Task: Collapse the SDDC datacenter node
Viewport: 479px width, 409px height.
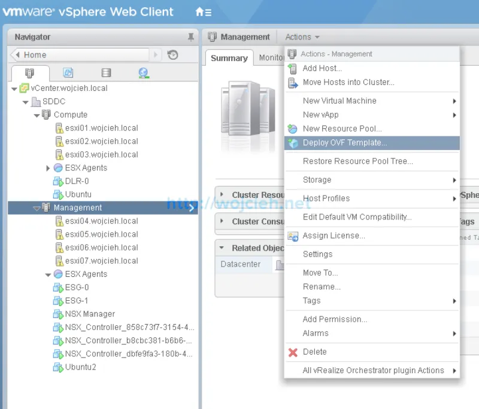Action: tap(23, 102)
